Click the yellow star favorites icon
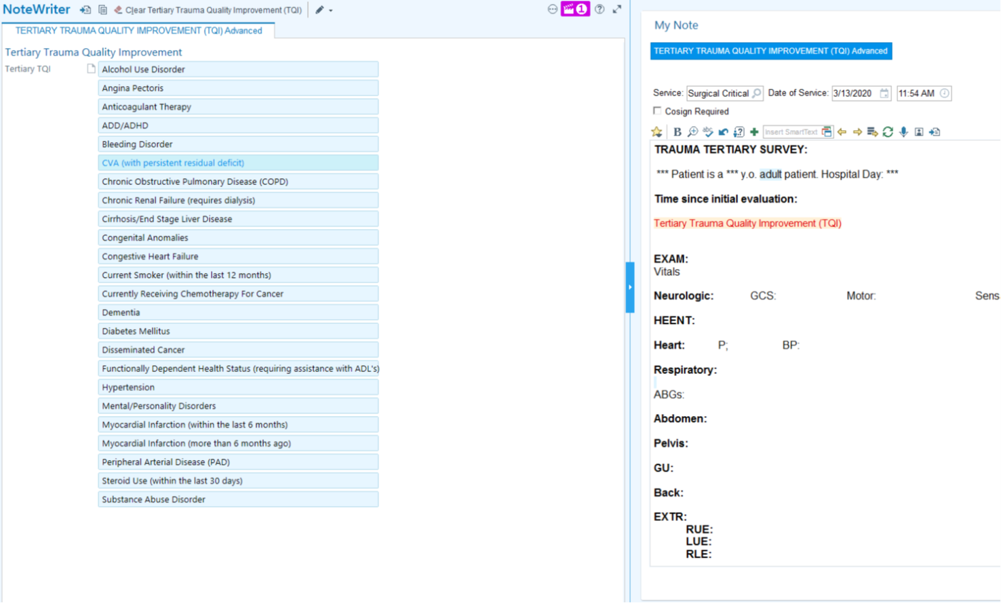The height and width of the screenshot is (603, 1001). [x=656, y=132]
